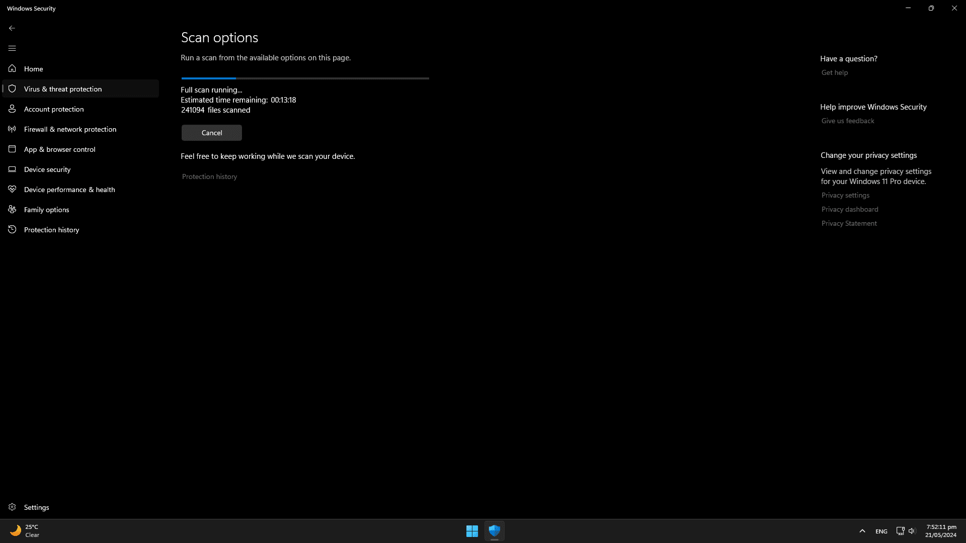Open Protection history in sidebar
The height and width of the screenshot is (543, 966).
pos(80,229)
